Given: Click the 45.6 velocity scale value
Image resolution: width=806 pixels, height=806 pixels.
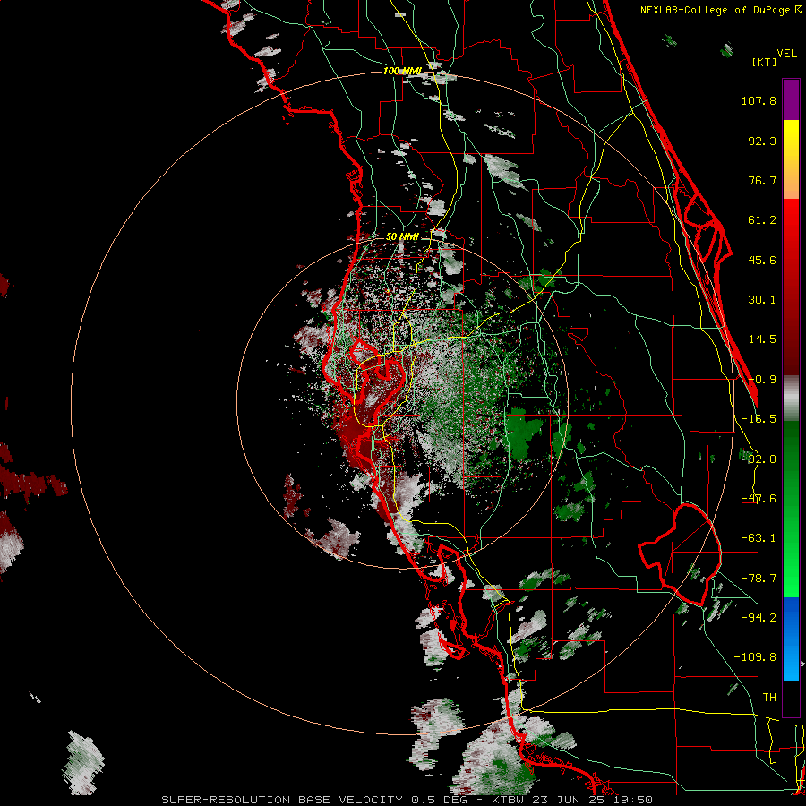Looking at the screenshot, I should 762,260.
